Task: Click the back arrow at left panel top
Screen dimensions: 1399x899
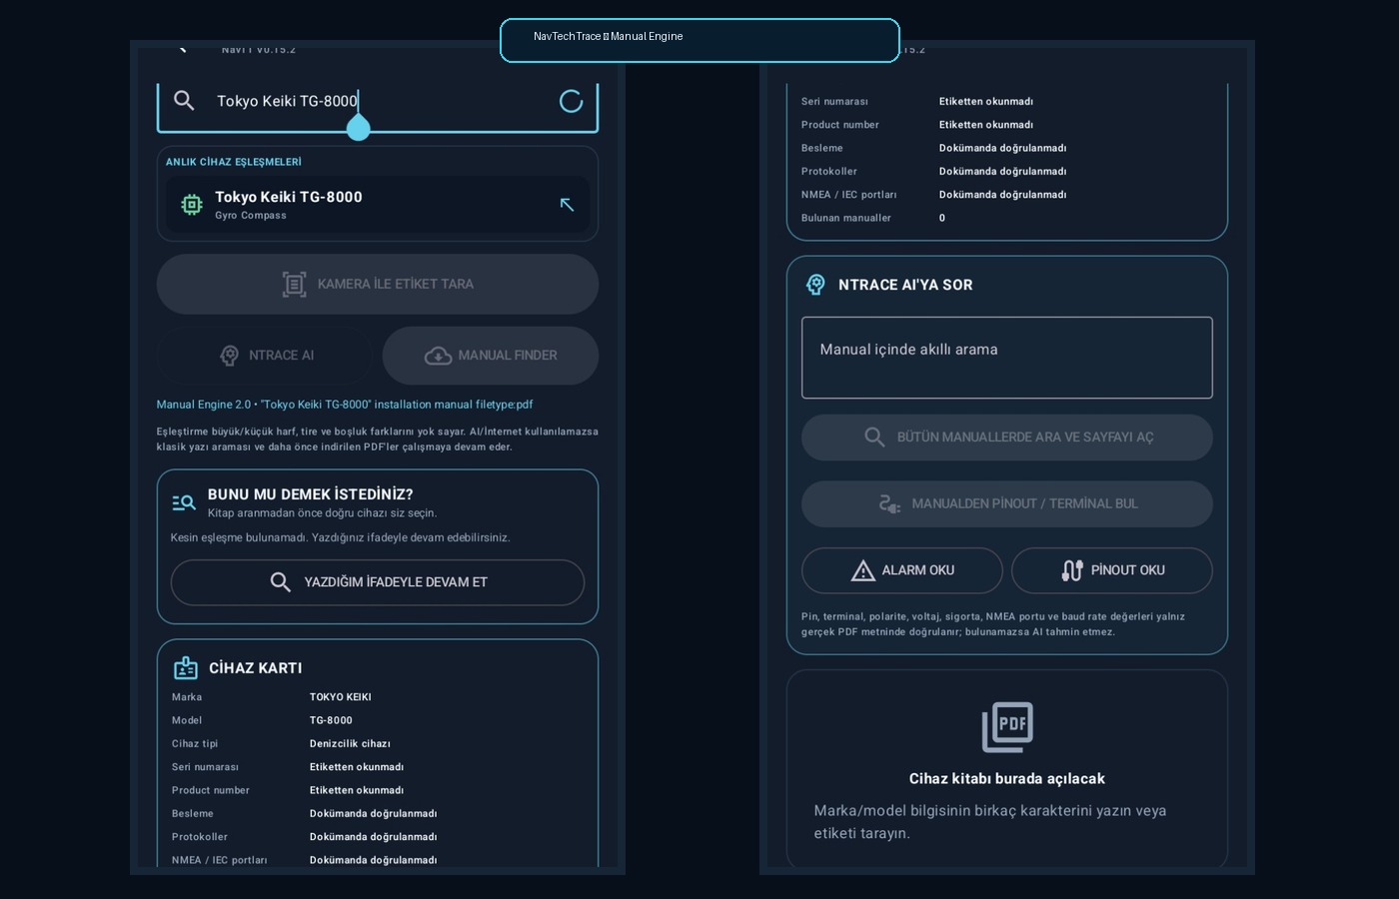Action: click(x=182, y=47)
